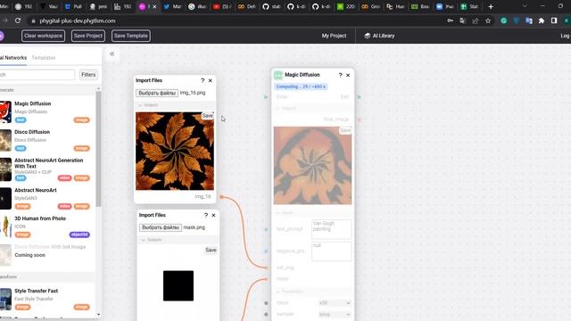This screenshot has width=571, height=321.
Task: Switch to the YouTube browser tab
Action: pyautogui.click(x=222, y=6)
